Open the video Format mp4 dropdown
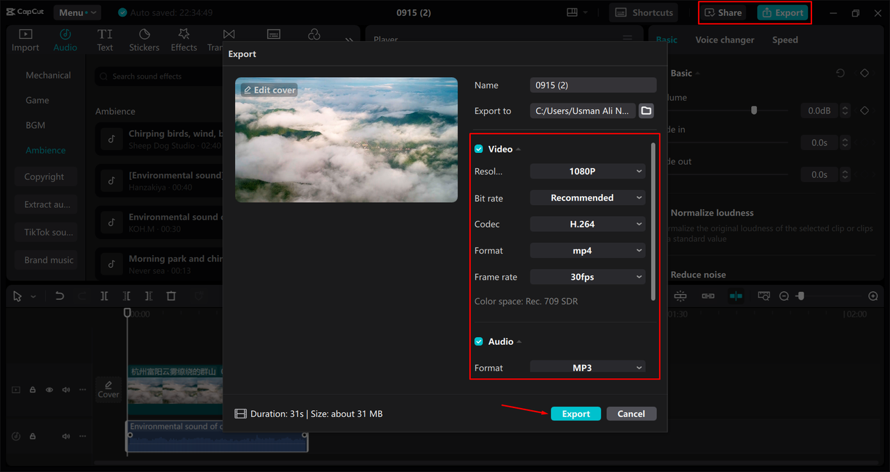890x472 pixels. 588,250
